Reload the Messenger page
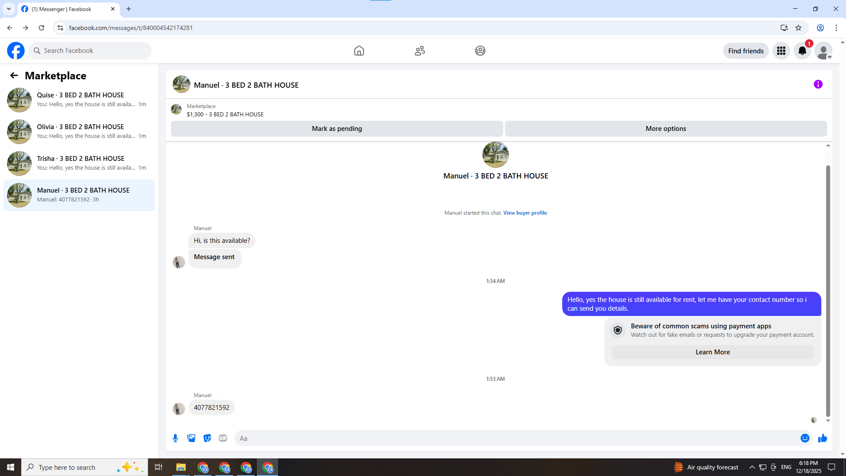Viewport: 846px width, 476px height. click(x=41, y=28)
